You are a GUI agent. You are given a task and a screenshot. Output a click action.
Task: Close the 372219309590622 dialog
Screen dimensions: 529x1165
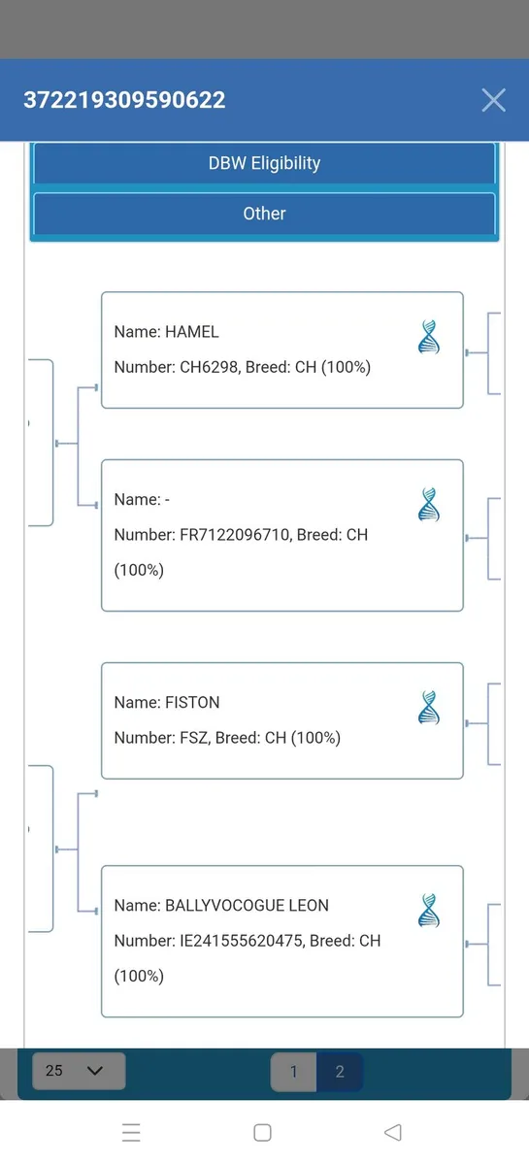tap(493, 99)
